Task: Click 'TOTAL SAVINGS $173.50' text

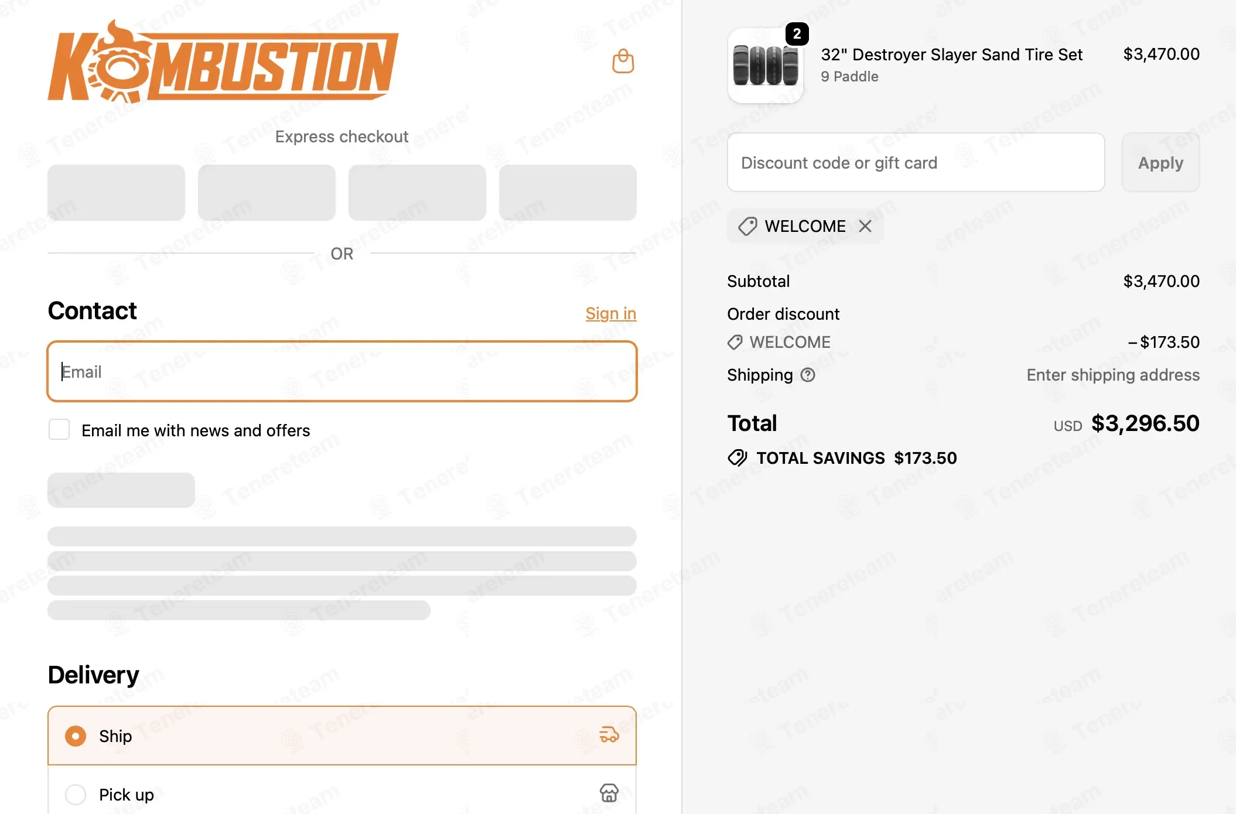Action: [856, 458]
